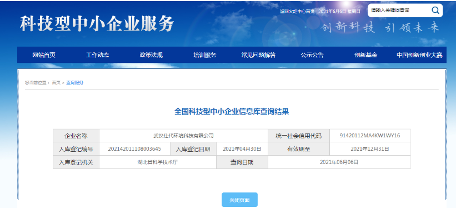Select 培训服务 in navigation bar
456x208 pixels.
[x=205, y=55]
